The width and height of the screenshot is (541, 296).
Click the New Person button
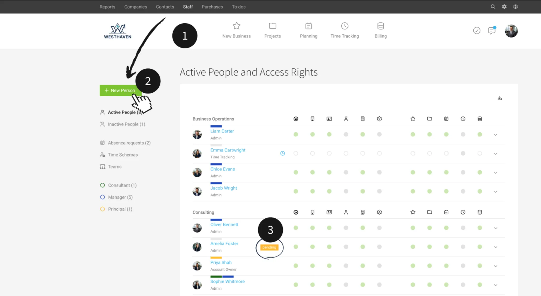(120, 91)
